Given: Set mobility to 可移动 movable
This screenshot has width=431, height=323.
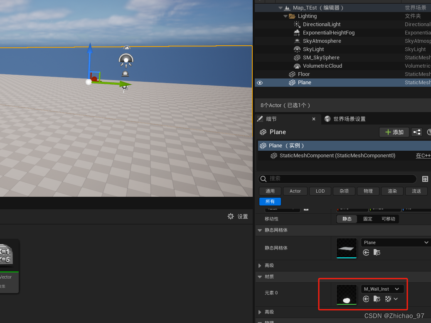Looking at the screenshot, I should [x=388, y=219].
